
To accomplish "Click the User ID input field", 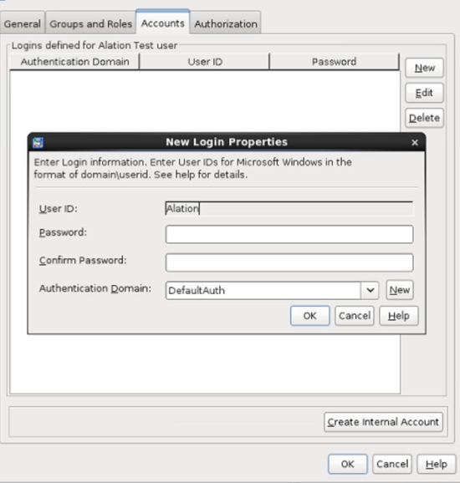I will click(x=289, y=209).
